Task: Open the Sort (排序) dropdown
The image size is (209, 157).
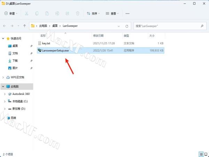Action: (x=93, y=14)
